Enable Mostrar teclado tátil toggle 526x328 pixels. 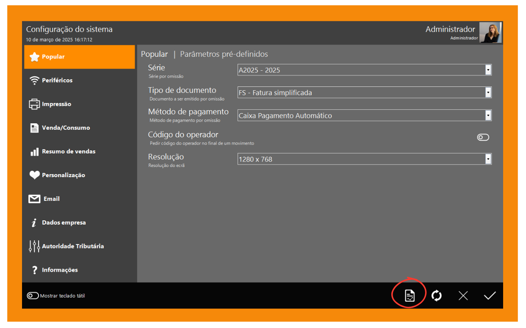click(x=33, y=296)
